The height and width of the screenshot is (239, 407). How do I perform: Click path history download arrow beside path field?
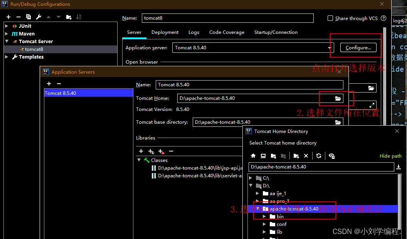point(399,167)
